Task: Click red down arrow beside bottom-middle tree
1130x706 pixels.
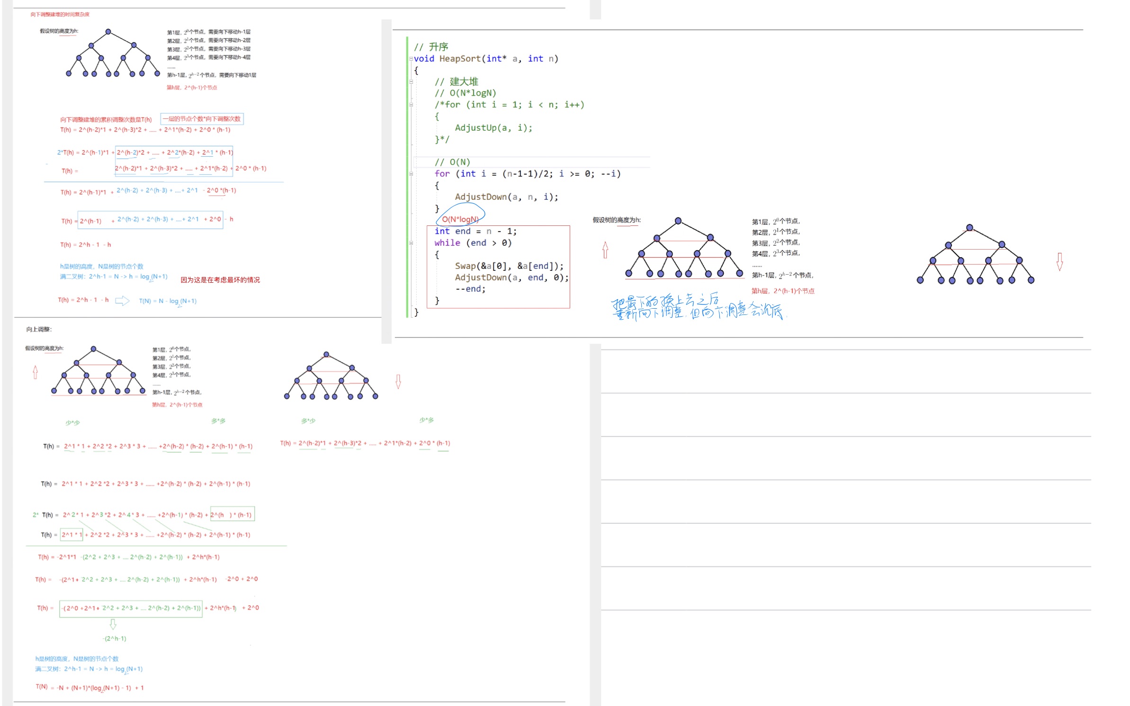Action: click(x=398, y=381)
